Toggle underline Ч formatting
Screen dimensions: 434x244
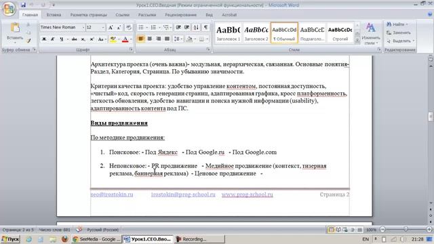62,39
